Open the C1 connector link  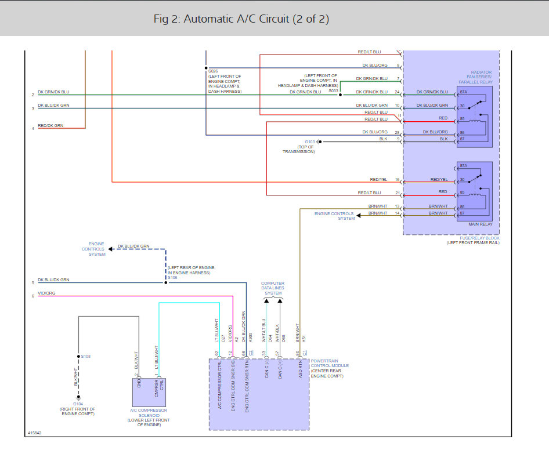[305, 353]
